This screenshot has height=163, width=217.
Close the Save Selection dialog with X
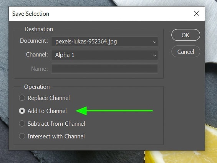pos(197,13)
